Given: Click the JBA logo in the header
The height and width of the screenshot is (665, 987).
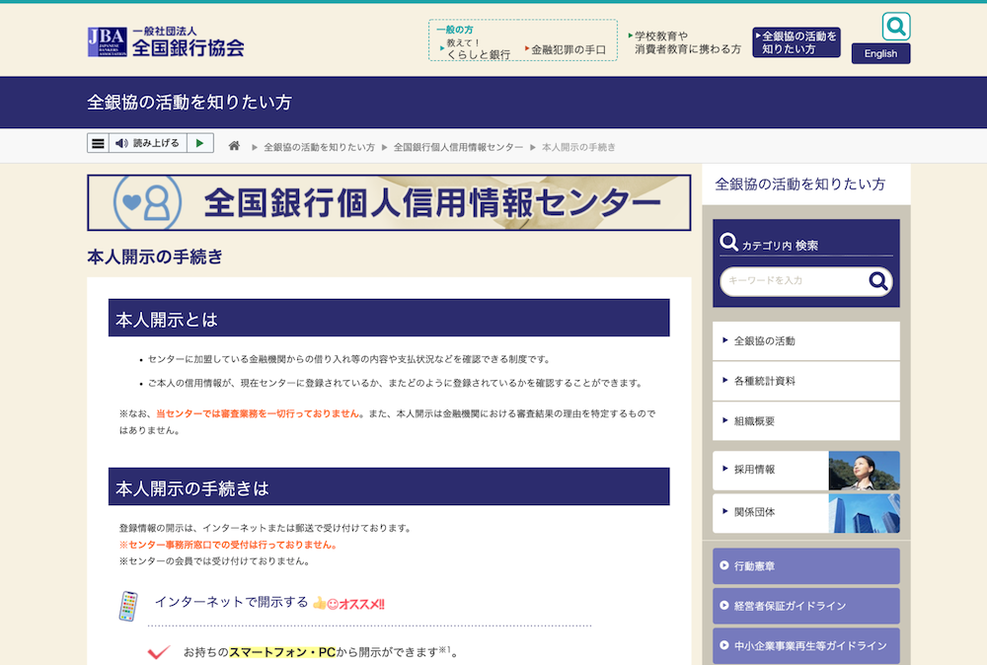Looking at the screenshot, I should (x=166, y=42).
